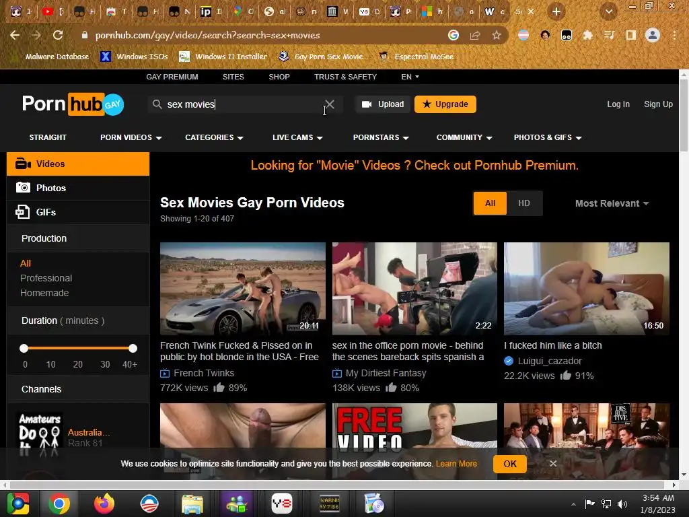The image size is (689, 517).
Task: Open the Most Relevant sort dropdown
Action: (612, 203)
